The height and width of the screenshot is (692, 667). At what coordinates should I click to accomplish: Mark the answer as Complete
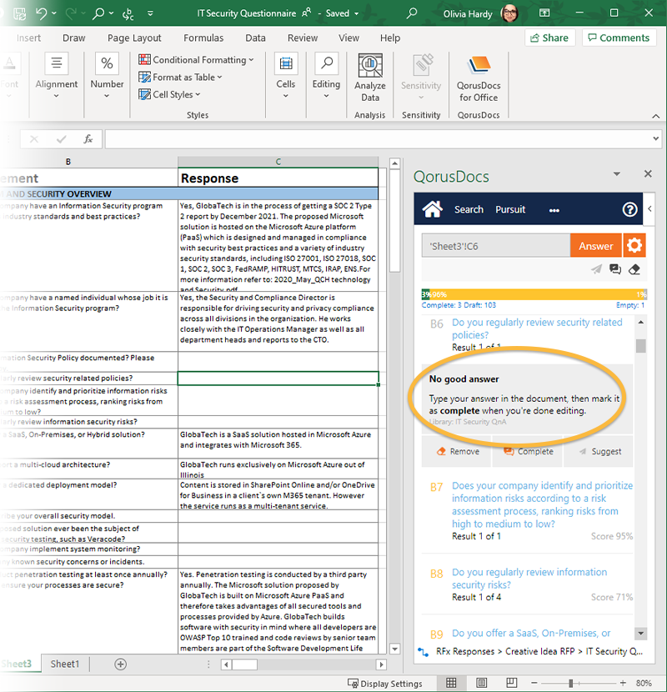[527, 451]
